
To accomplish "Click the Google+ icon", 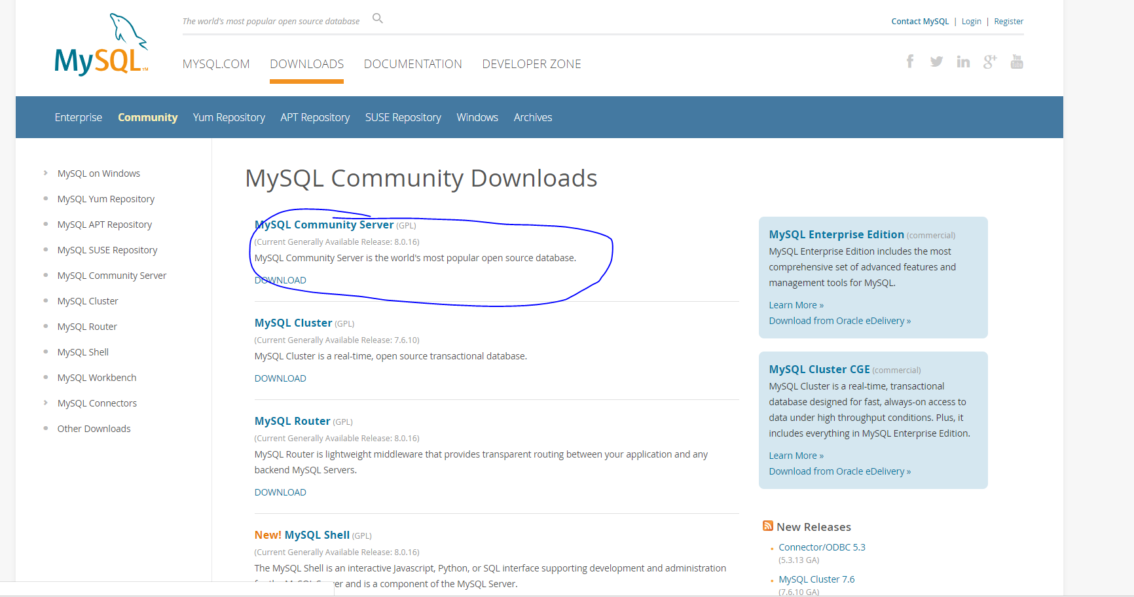I will (x=989, y=61).
